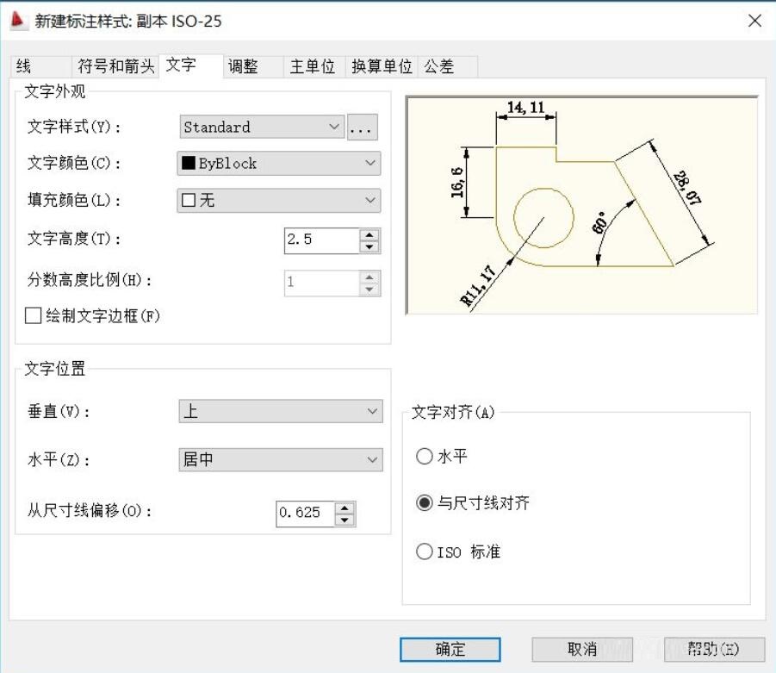Close the new dimension style dialog
776x673 pixels.
(754, 21)
